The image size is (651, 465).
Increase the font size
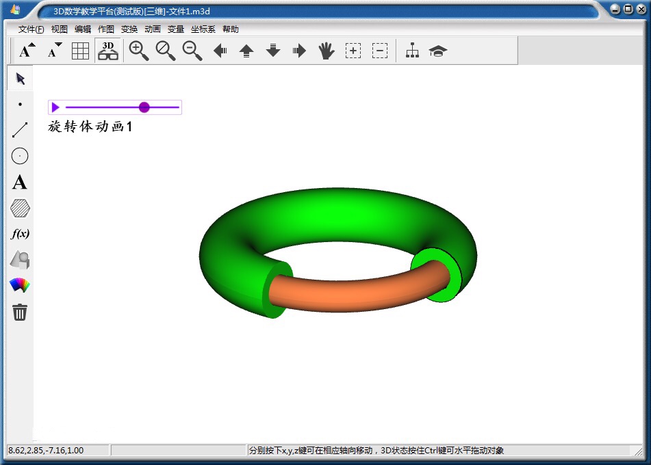pos(27,51)
